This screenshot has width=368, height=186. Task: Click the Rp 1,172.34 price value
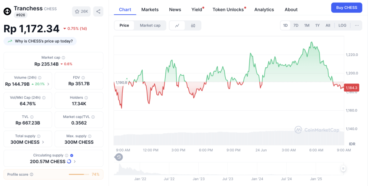coord(32,29)
